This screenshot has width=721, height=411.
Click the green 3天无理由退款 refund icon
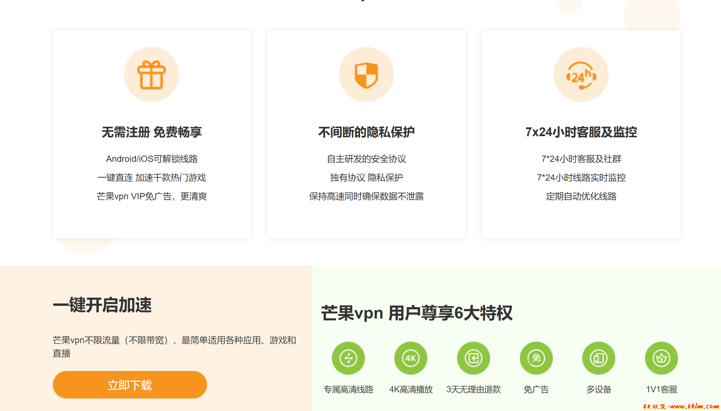474,358
